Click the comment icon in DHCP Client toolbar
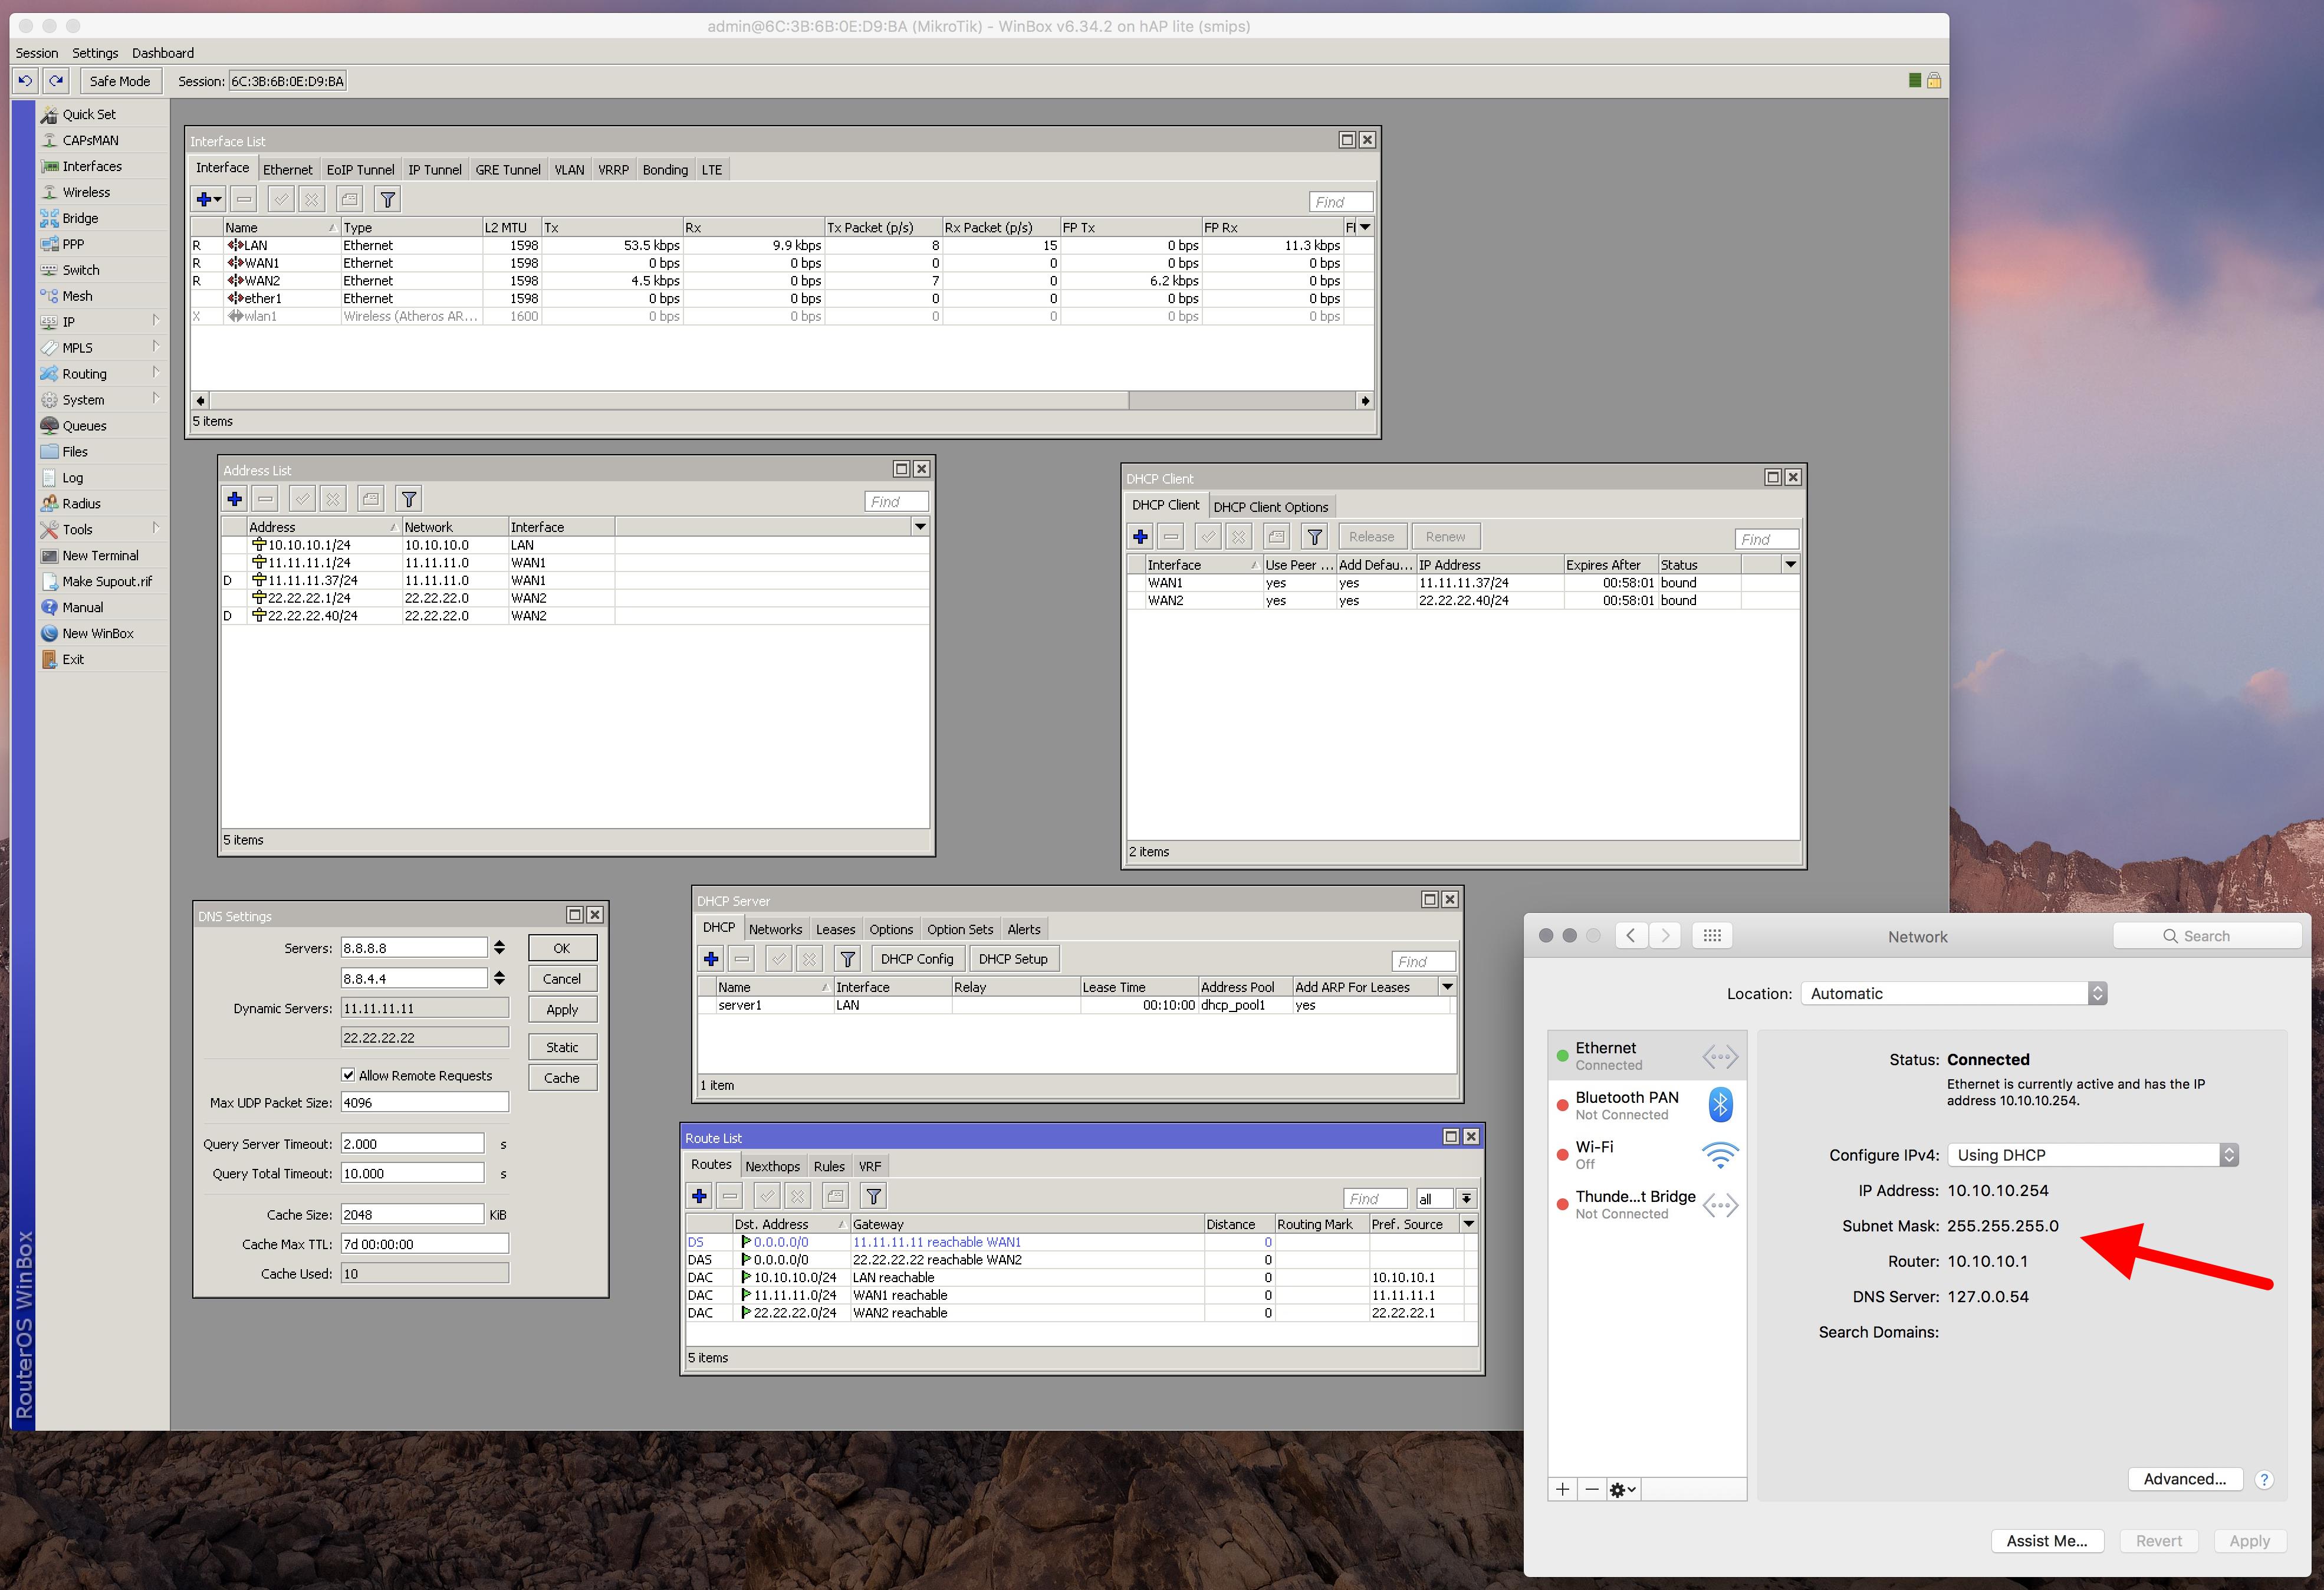 (x=1276, y=537)
